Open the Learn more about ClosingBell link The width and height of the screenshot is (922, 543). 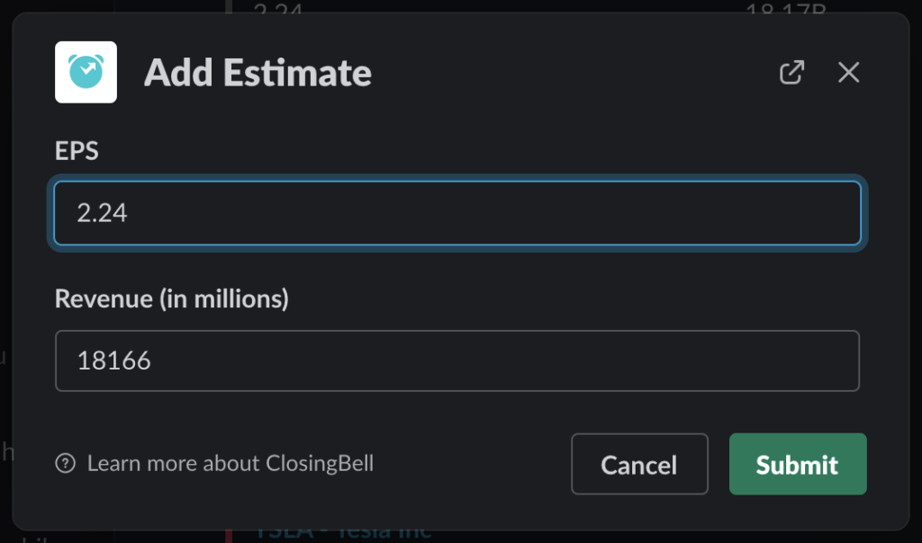point(230,463)
